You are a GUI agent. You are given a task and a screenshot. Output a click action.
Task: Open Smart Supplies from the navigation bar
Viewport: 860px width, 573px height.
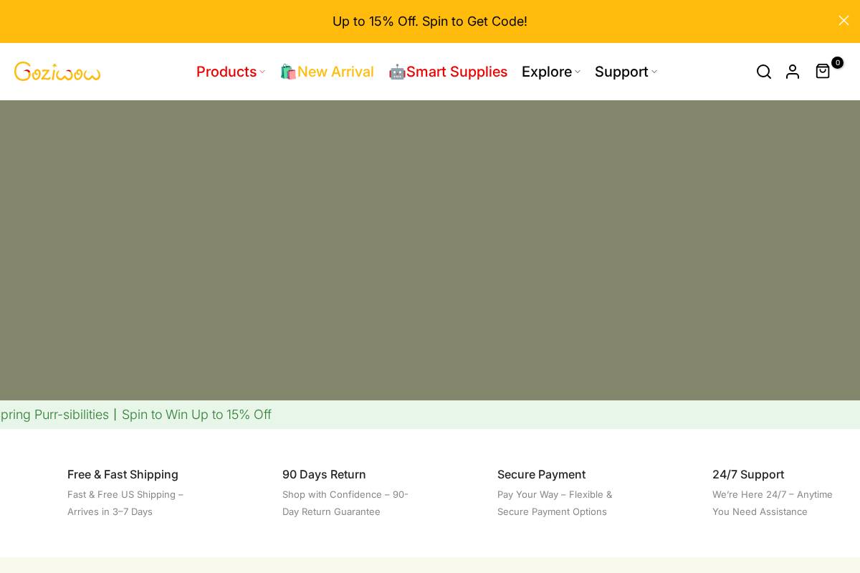coord(457,72)
